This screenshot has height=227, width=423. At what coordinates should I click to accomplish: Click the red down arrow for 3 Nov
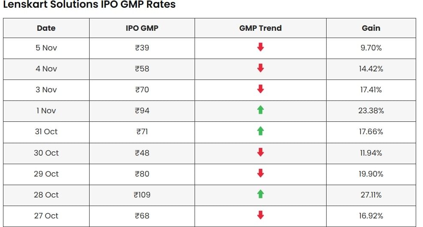pyautogui.click(x=260, y=89)
